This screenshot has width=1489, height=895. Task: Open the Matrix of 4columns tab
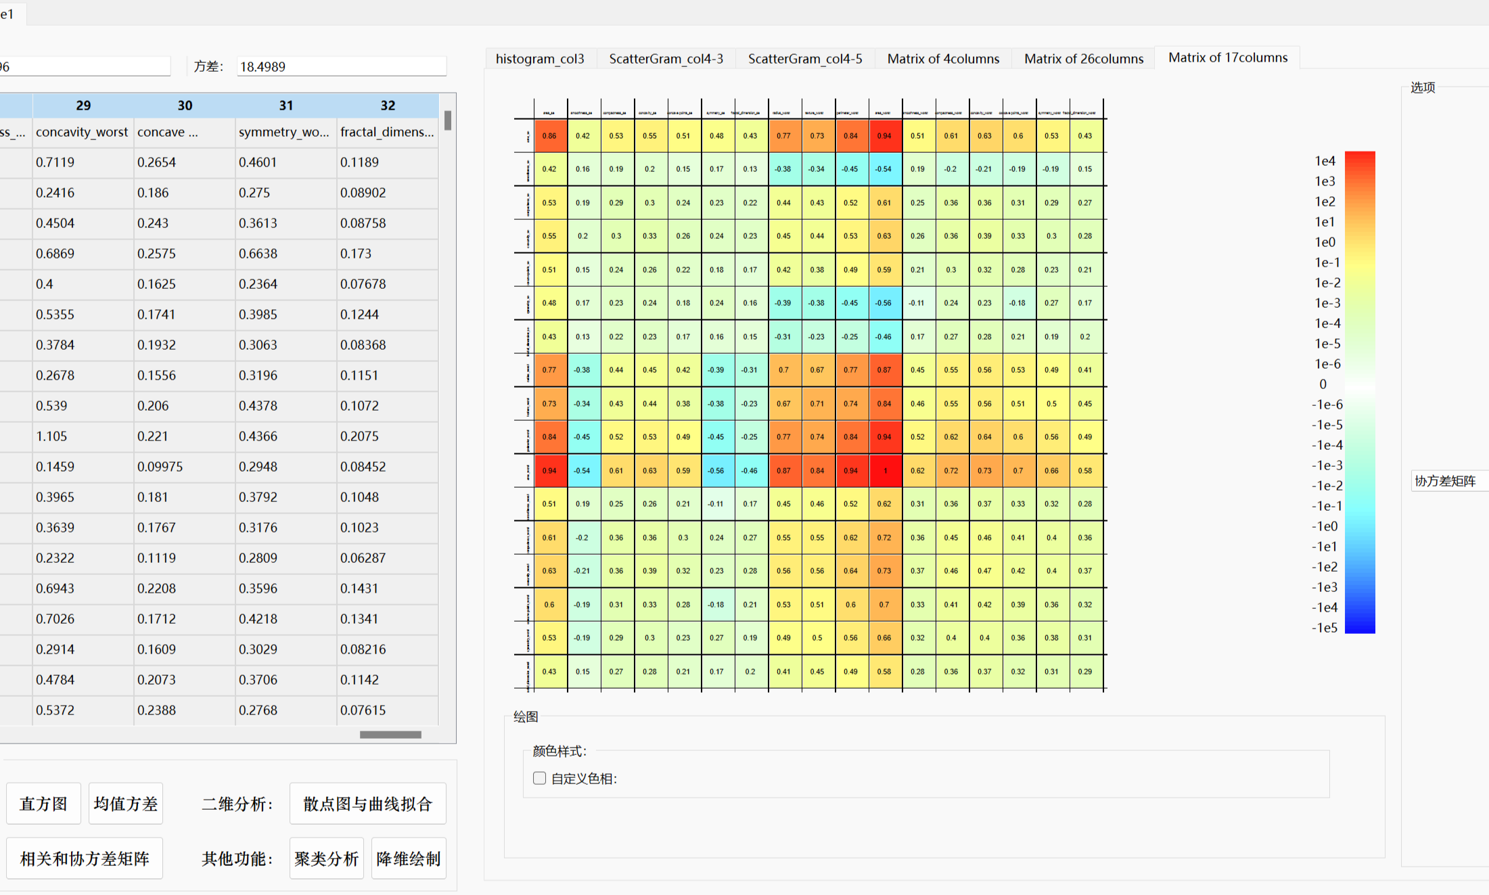[x=943, y=59]
